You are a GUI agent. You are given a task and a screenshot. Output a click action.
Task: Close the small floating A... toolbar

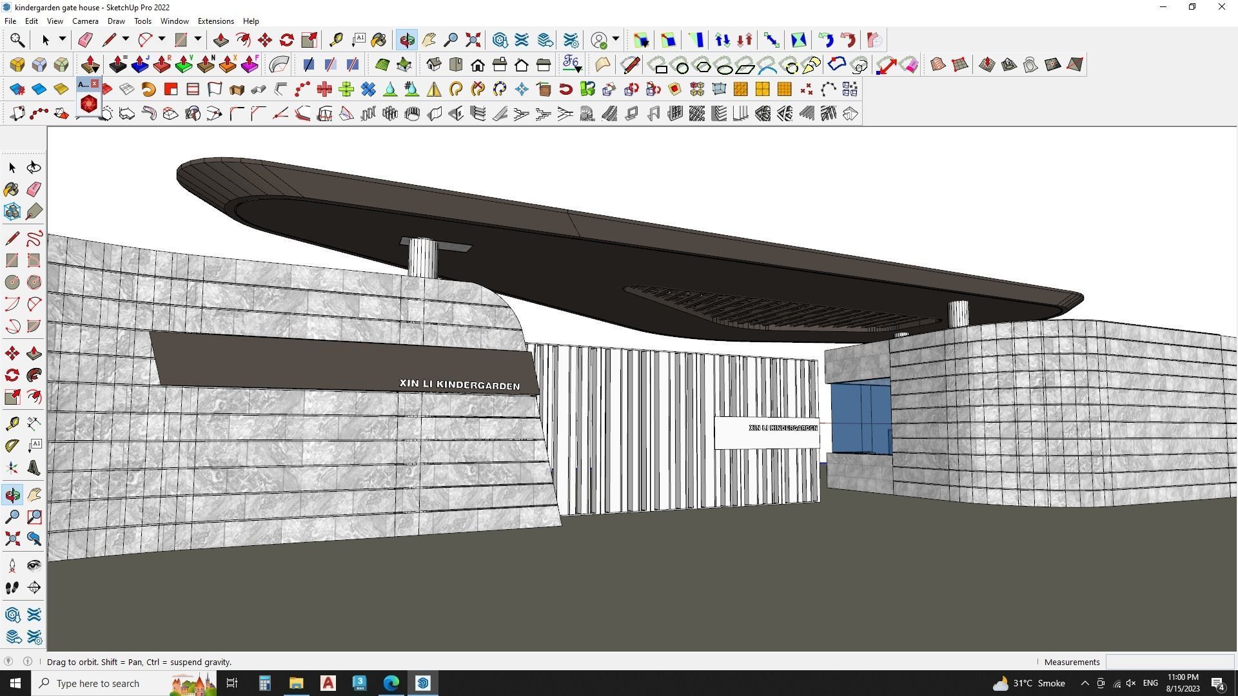click(x=95, y=84)
